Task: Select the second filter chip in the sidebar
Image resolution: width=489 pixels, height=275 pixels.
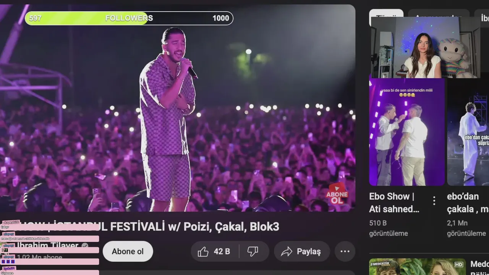Action: tap(439, 13)
